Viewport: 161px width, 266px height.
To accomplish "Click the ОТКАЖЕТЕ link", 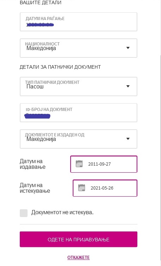I will (x=78, y=257).
